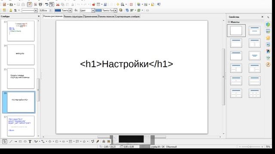Cut selection with the scissors icon
The image size is (275, 154).
click(58, 4)
